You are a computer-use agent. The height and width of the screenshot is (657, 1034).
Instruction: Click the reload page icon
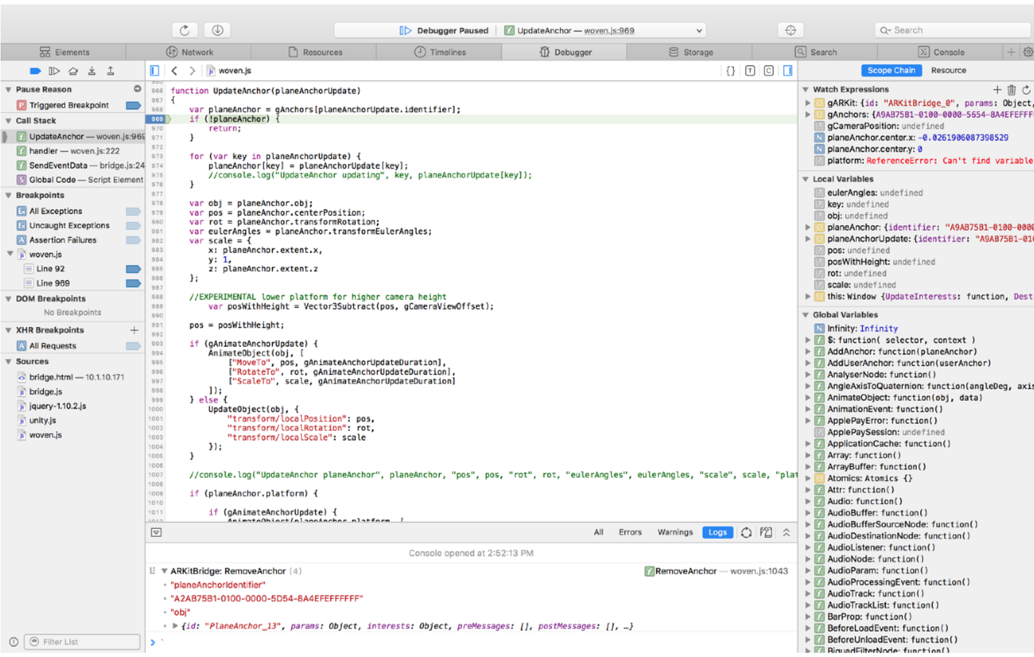[x=184, y=30]
